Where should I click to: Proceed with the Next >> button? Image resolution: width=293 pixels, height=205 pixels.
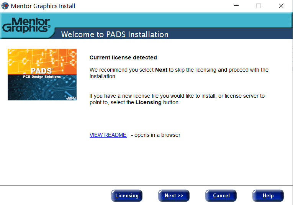(x=174, y=195)
